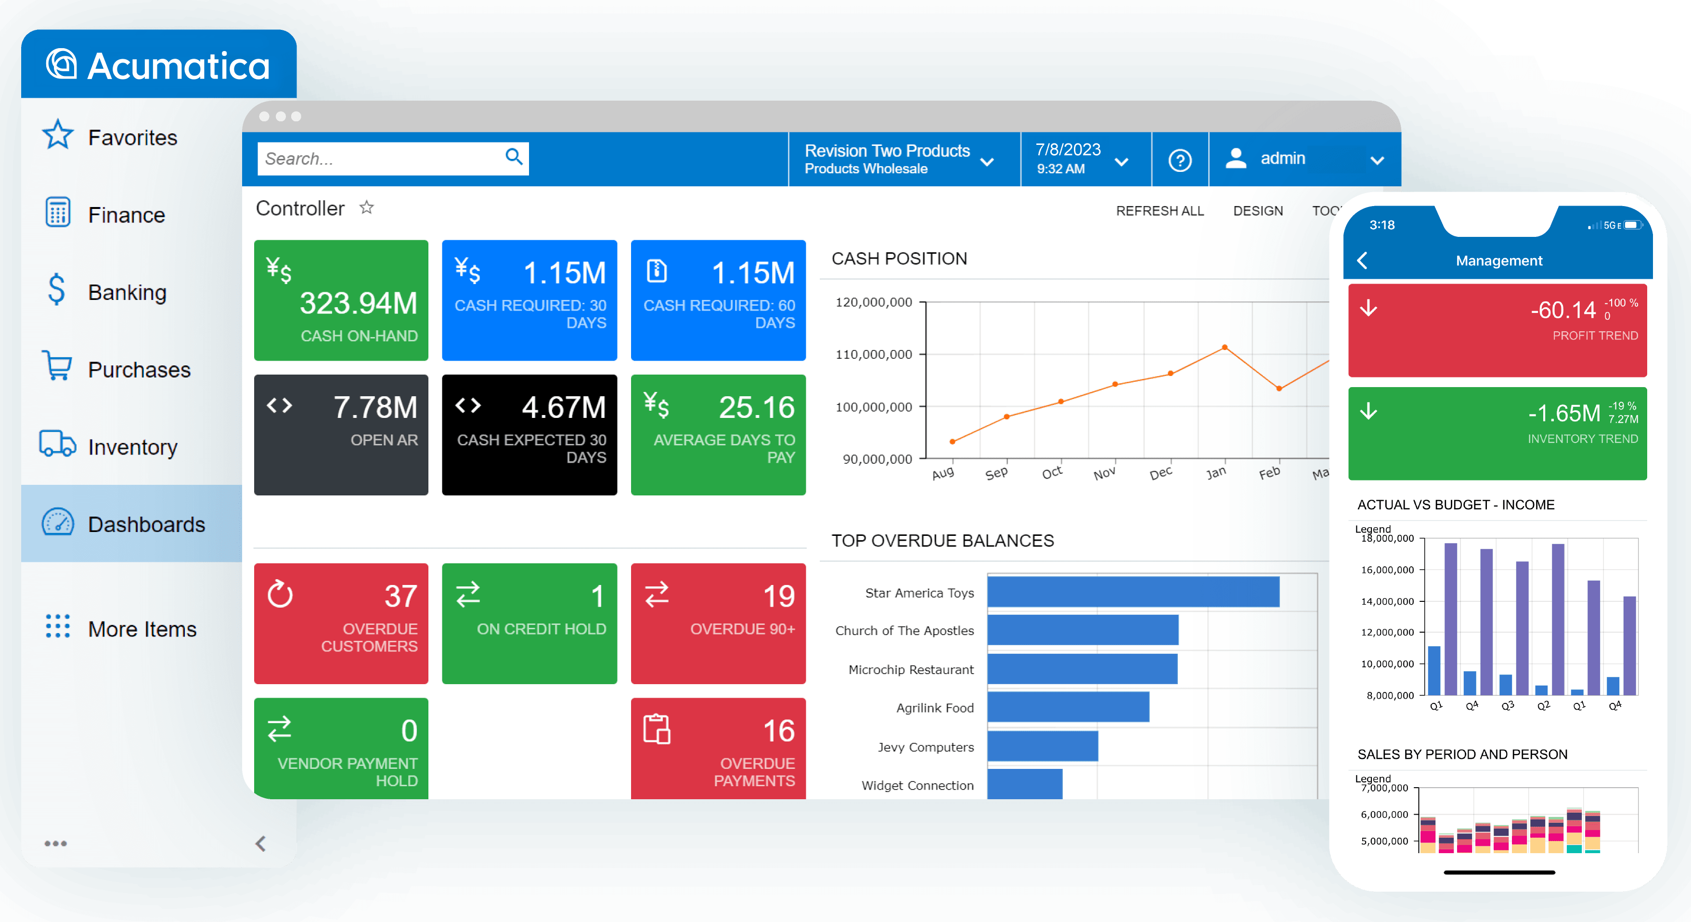Open the Purchases menu item

[132, 369]
